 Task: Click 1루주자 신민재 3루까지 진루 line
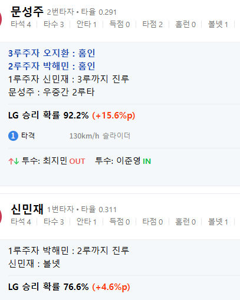[68, 79]
